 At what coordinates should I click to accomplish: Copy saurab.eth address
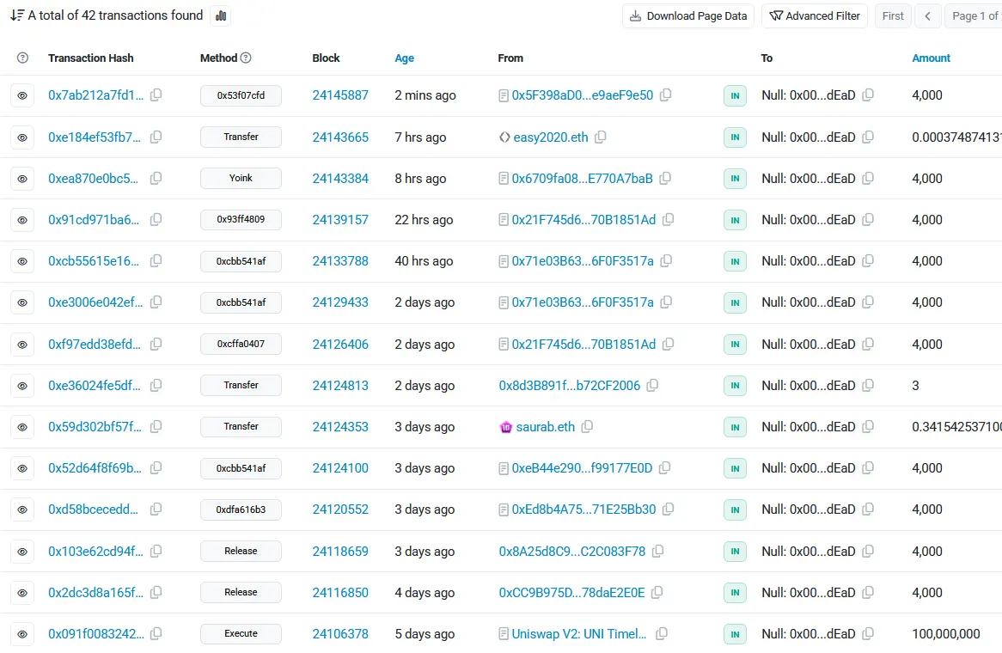click(587, 426)
